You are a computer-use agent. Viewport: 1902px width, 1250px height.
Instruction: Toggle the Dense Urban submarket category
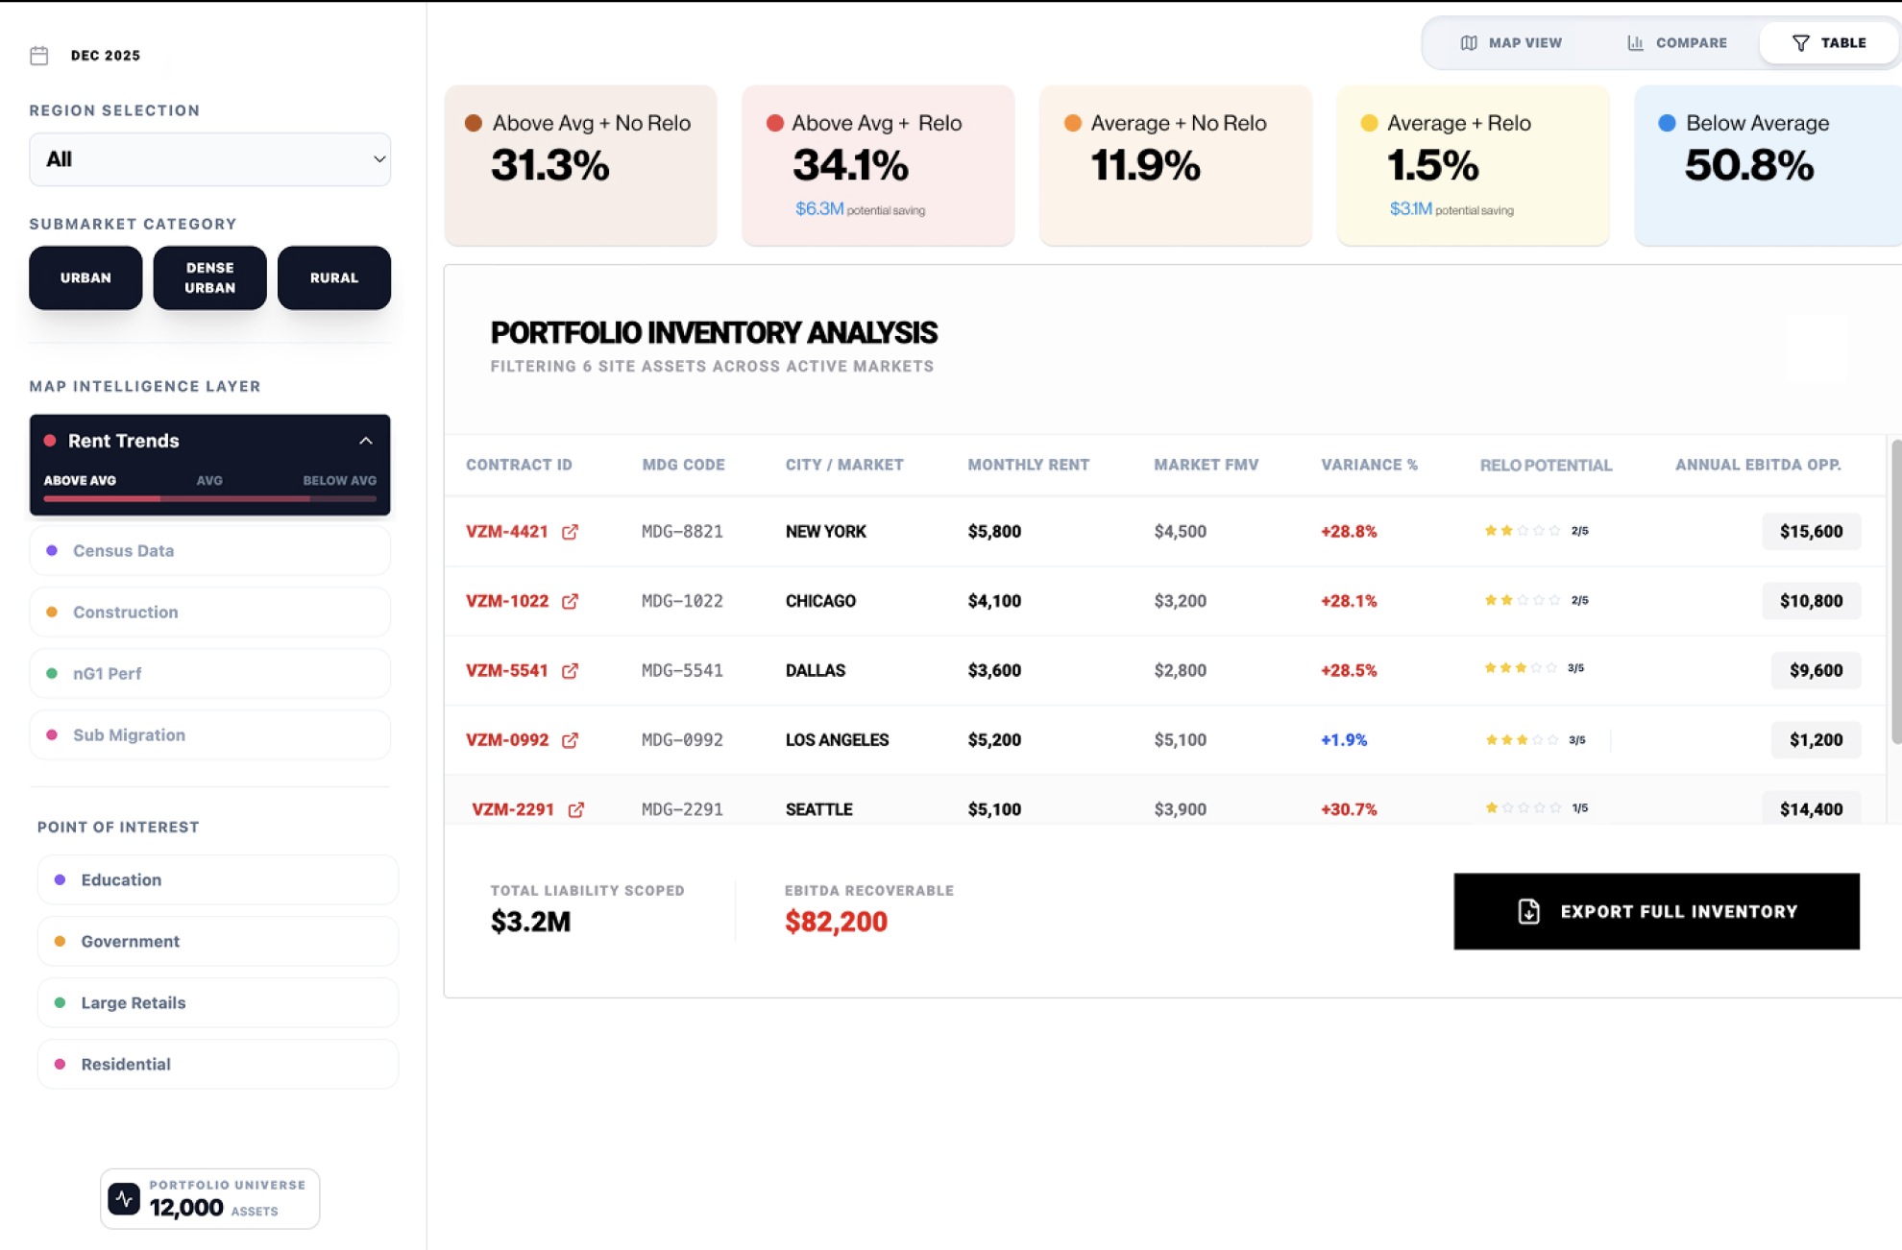(209, 277)
